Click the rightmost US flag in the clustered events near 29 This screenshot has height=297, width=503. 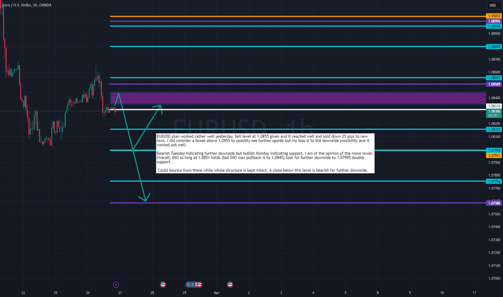click(x=199, y=285)
